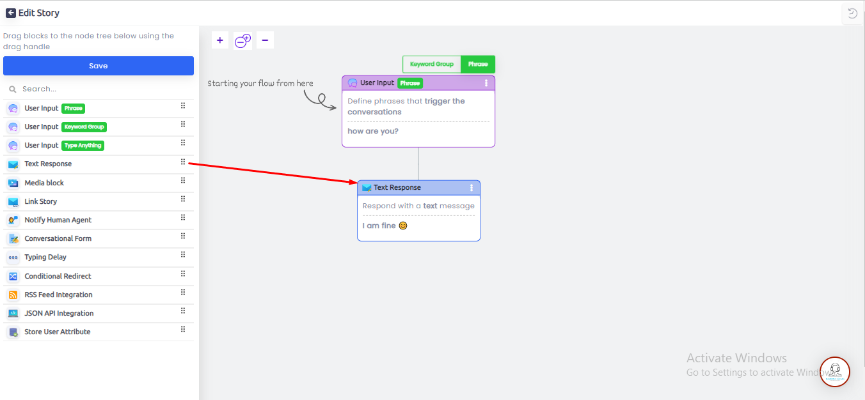Viewport: 865px width, 400px height.
Task: Open Text Response node three-dot menu
Action: [x=472, y=188]
